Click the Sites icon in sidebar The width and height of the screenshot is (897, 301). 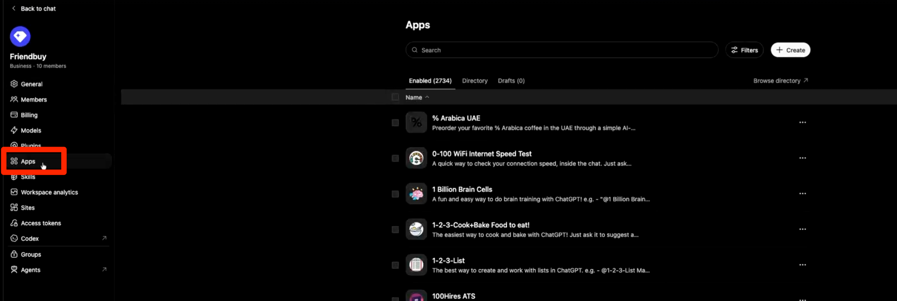tap(14, 208)
